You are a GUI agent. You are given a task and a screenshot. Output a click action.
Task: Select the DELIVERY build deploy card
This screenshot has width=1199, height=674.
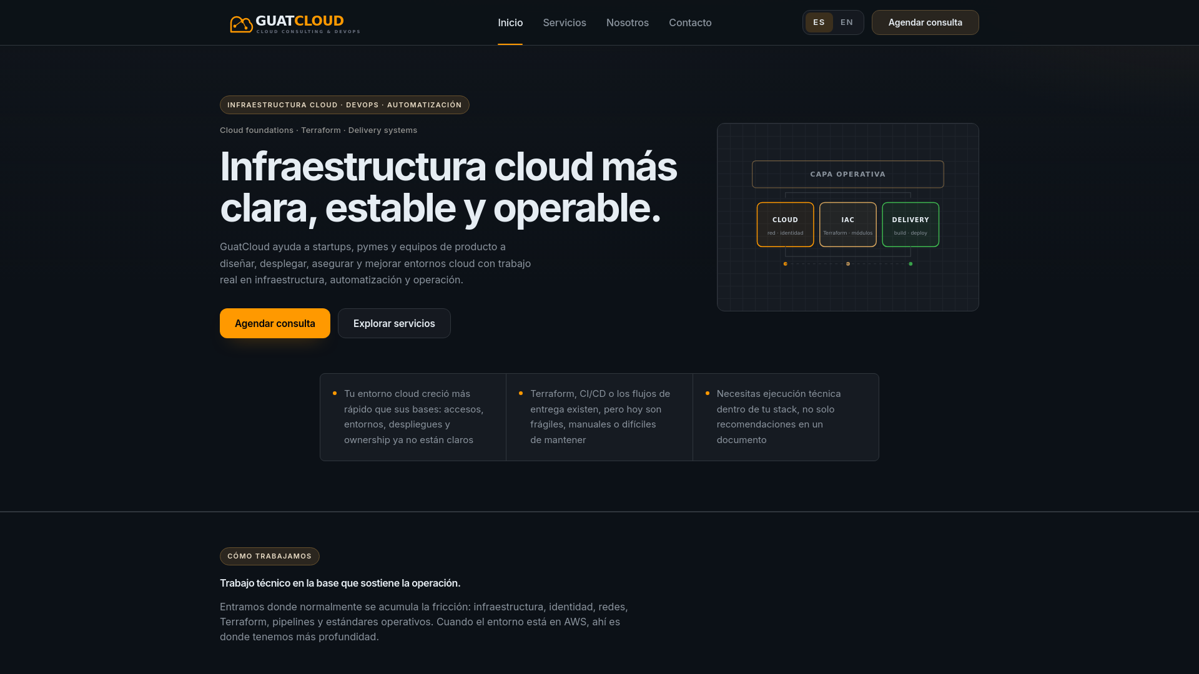(x=910, y=225)
